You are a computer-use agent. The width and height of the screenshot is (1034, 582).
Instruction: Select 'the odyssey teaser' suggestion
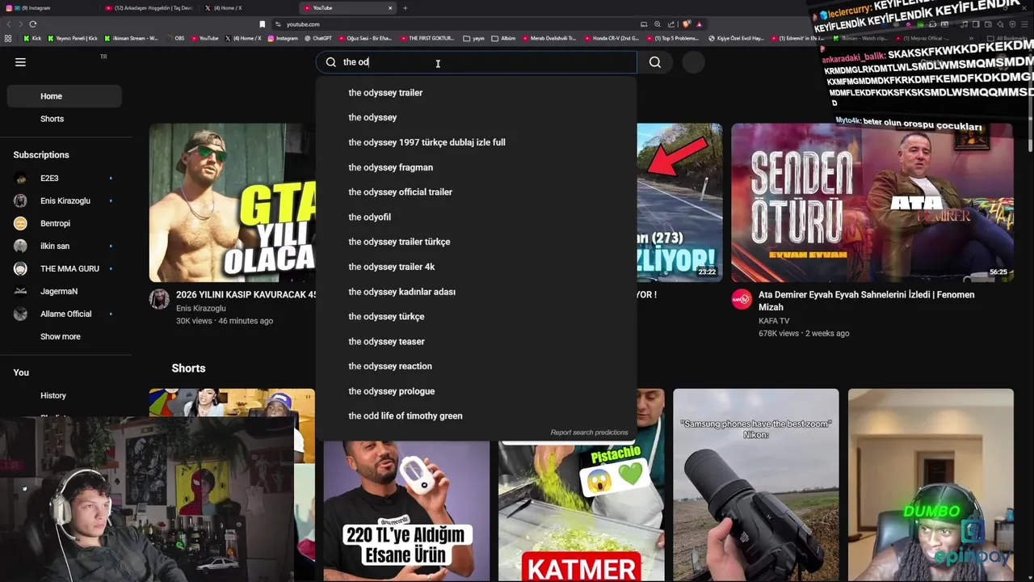477,342
